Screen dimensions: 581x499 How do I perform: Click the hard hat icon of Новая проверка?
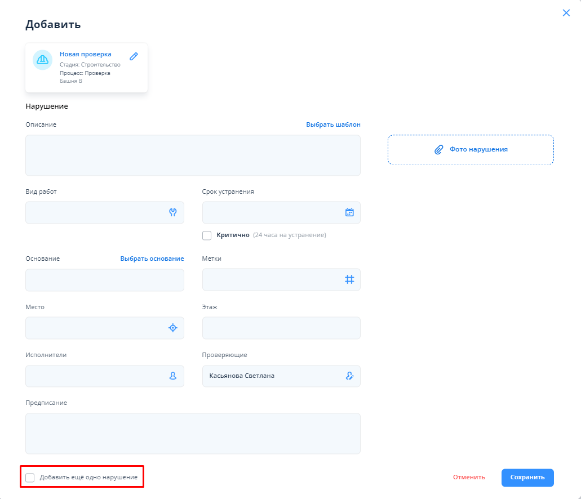click(42, 60)
